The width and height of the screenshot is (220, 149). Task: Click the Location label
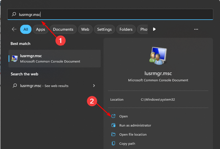(x=117, y=100)
